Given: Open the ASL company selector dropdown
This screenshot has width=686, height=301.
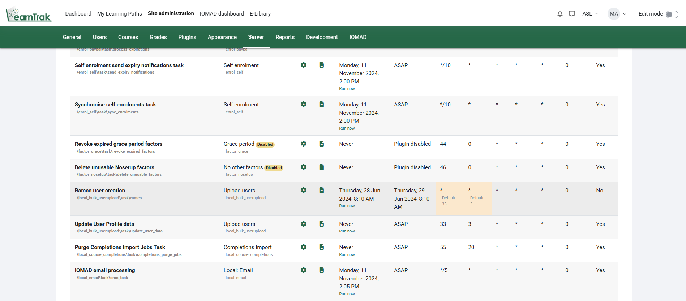Looking at the screenshot, I should click(x=590, y=14).
